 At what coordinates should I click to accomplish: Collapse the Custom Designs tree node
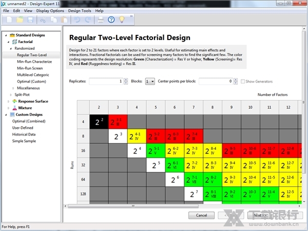coord(6,114)
